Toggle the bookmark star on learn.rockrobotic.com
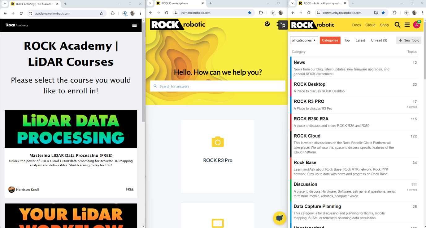 pyautogui.click(x=250, y=13)
